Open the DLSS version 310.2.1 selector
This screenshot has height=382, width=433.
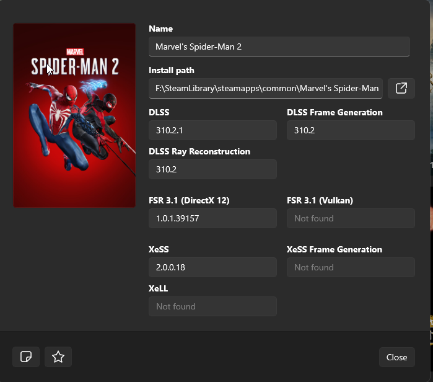pyautogui.click(x=212, y=130)
